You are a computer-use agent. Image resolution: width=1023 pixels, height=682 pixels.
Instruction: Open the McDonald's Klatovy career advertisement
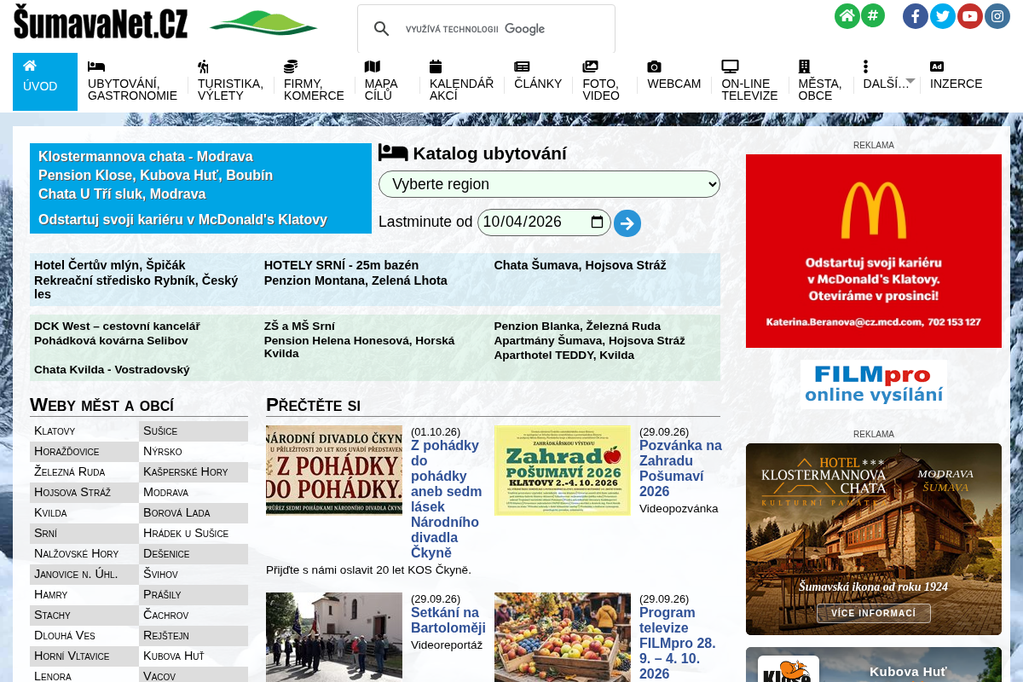(874, 251)
